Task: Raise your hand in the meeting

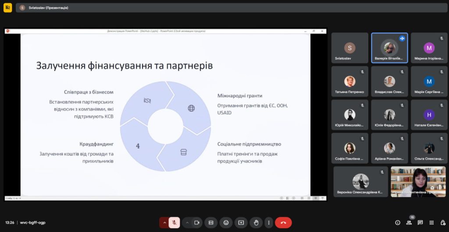Action: [256, 222]
